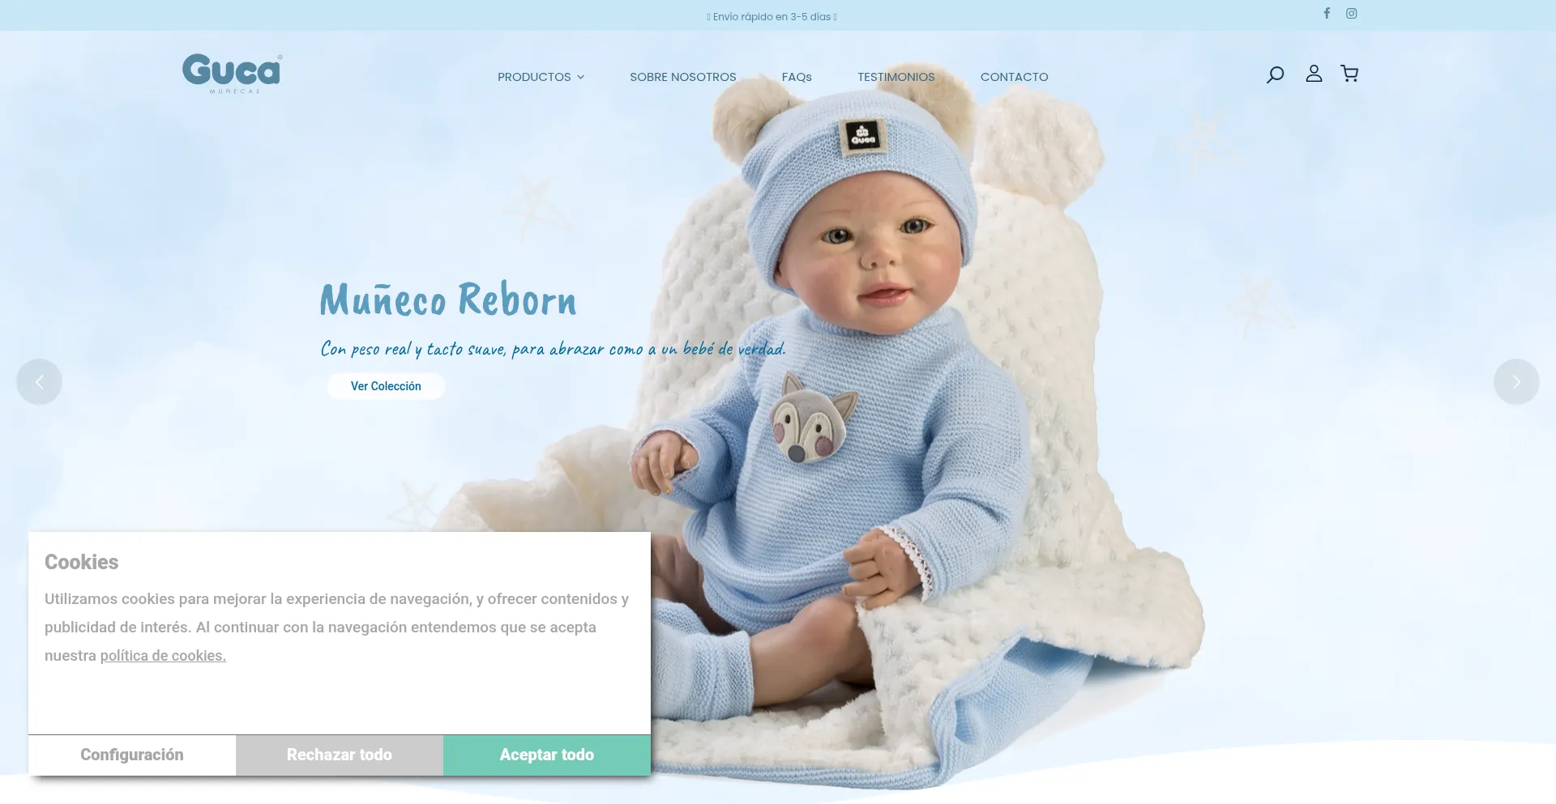Visit the Facebook page icon
Screen dimensions: 1556x804
tap(1327, 13)
